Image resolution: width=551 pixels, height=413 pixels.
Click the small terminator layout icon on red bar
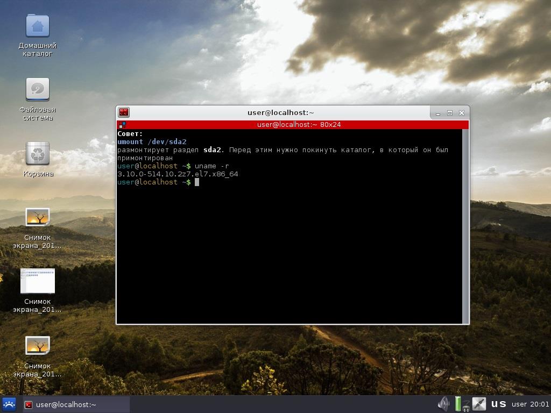coord(122,125)
